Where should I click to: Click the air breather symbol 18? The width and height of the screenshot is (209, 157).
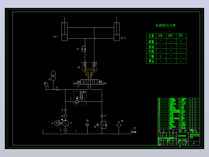point(119,125)
